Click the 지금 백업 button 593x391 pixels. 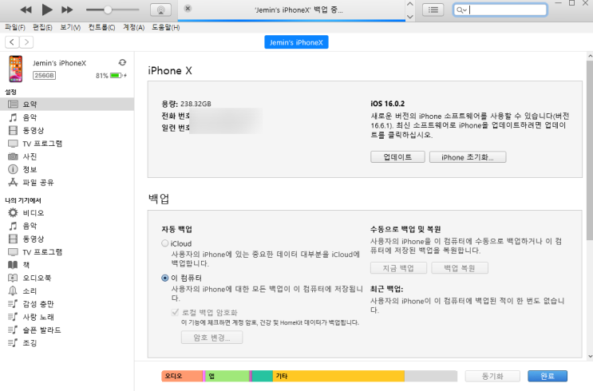[x=398, y=268]
